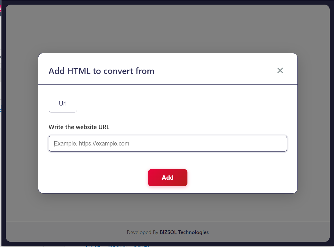Click the partially hidden Details link

pyautogui.click(x=93, y=246)
